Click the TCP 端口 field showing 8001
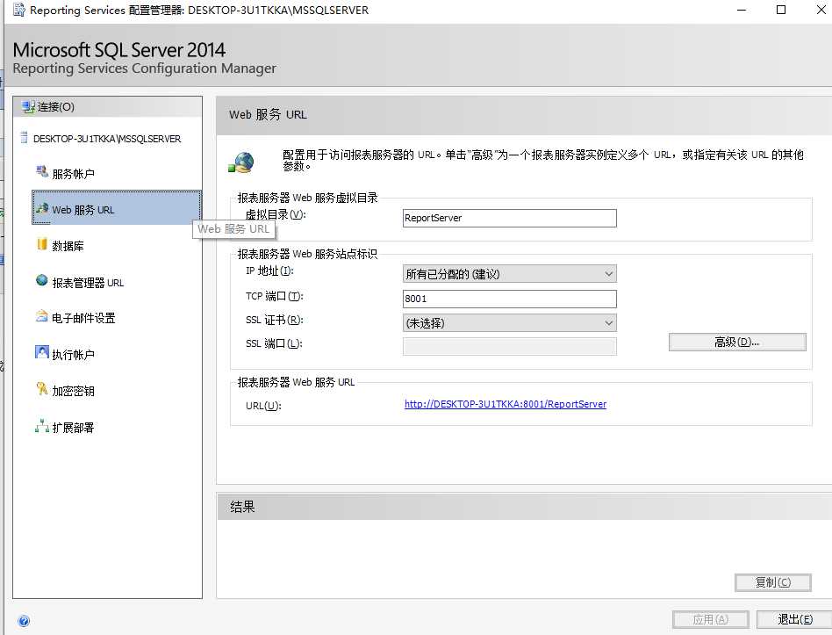 pos(510,299)
